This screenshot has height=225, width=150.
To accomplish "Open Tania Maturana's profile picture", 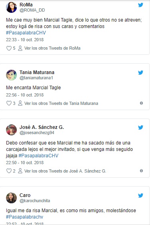I will (11, 75).
